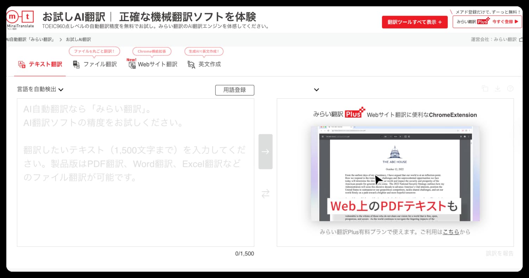This screenshot has width=529, height=278.
Task: Open the テキスト翻訳 tab
Action: pos(40,64)
